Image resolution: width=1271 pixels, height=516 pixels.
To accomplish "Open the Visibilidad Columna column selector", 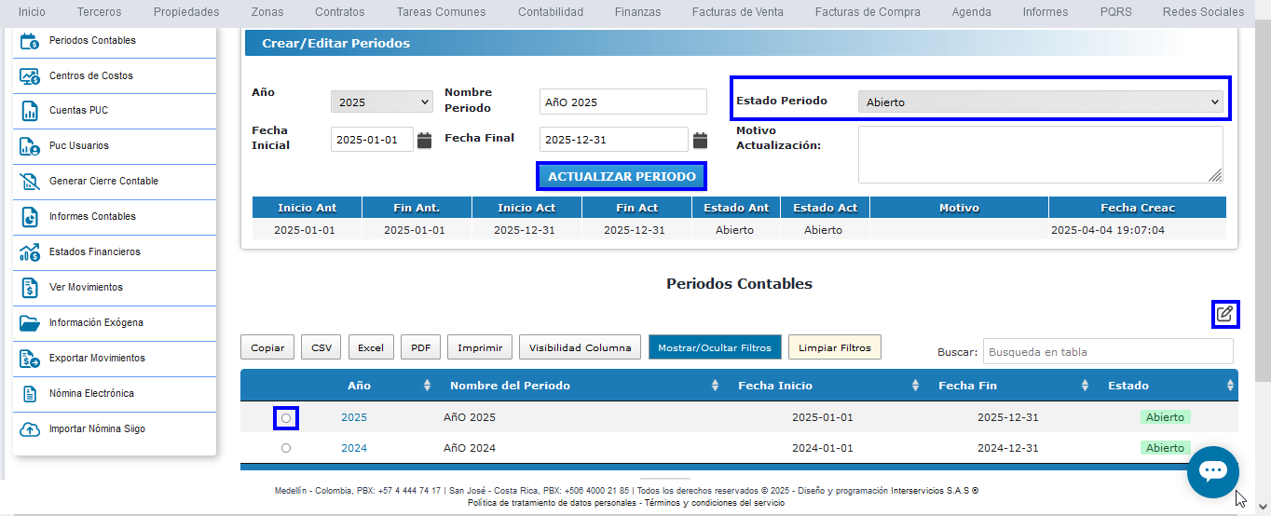I will pyautogui.click(x=580, y=347).
